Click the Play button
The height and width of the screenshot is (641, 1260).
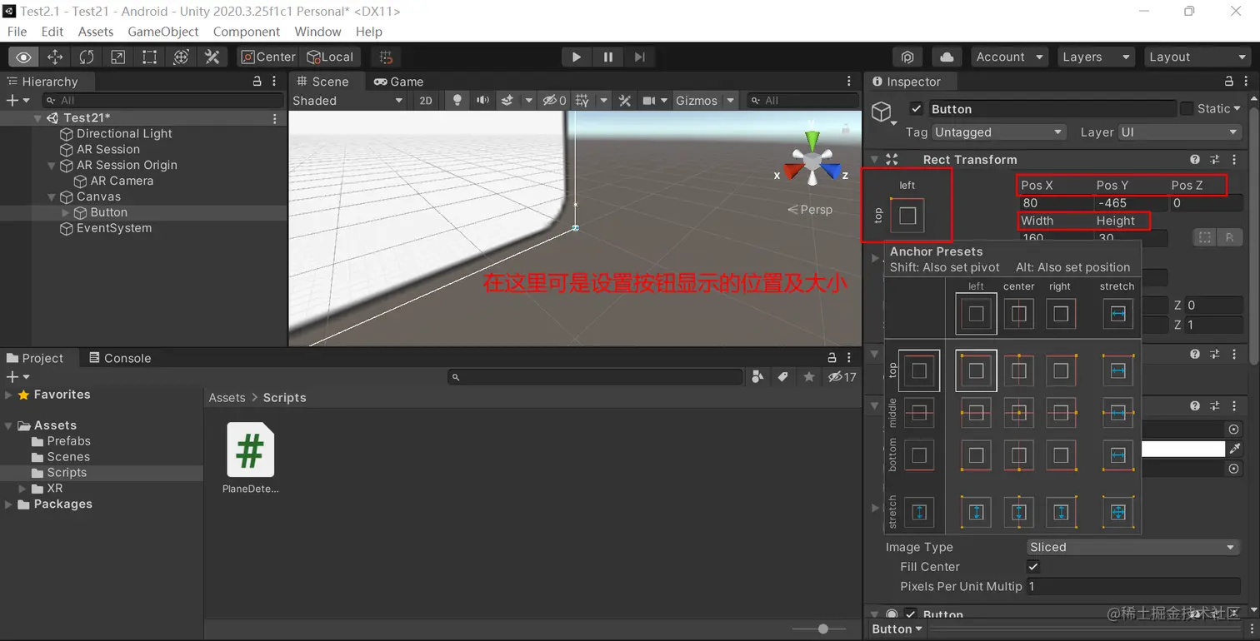[576, 57]
